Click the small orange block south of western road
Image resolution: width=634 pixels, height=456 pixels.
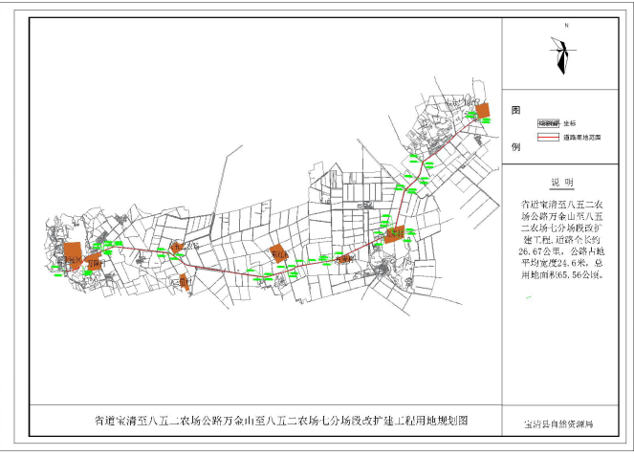(185, 281)
